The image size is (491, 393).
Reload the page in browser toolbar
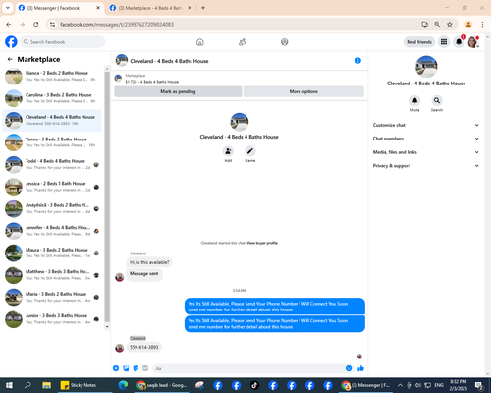(36, 25)
